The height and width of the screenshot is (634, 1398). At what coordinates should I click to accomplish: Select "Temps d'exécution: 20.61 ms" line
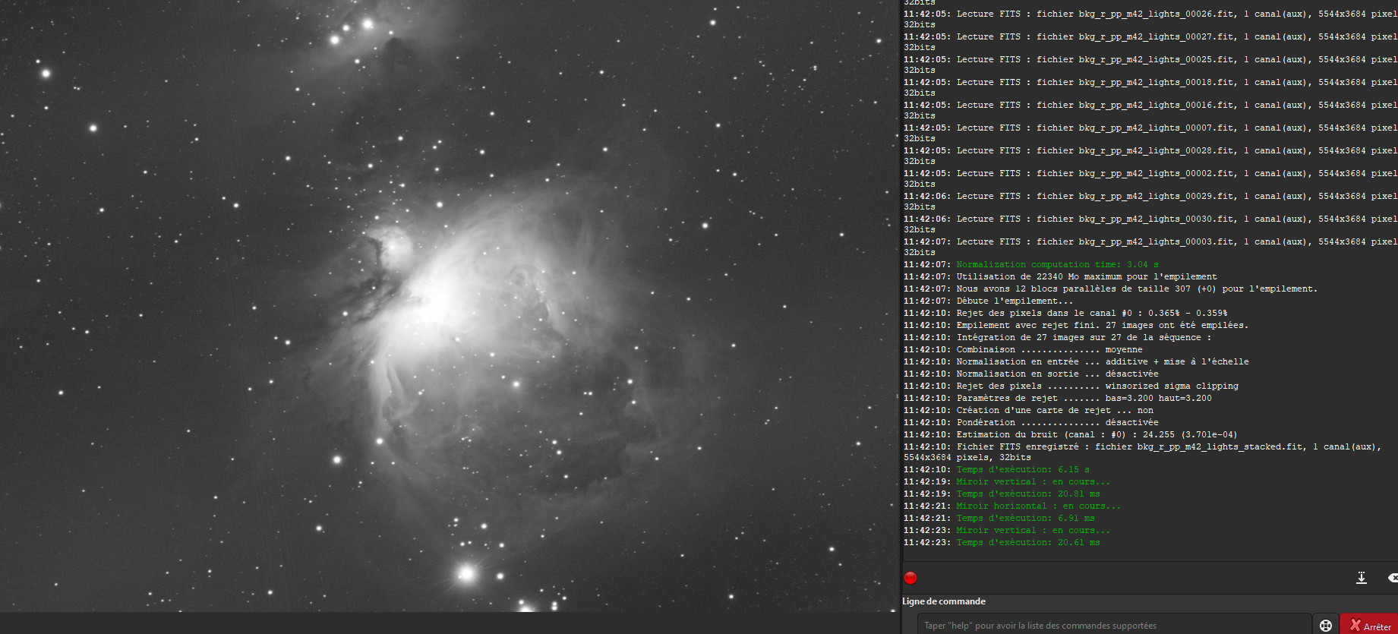click(x=1002, y=542)
